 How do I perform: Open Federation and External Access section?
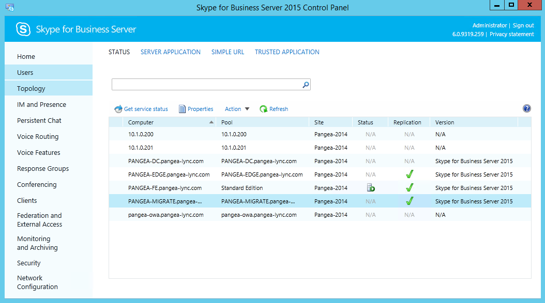point(49,220)
